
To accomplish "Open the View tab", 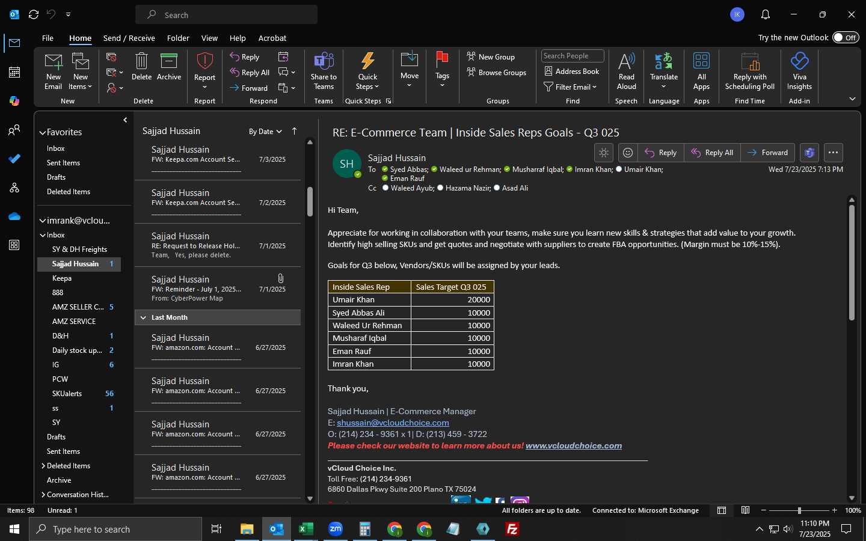I will [x=209, y=38].
